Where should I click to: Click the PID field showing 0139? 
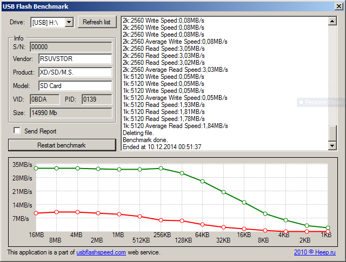[x=96, y=99]
